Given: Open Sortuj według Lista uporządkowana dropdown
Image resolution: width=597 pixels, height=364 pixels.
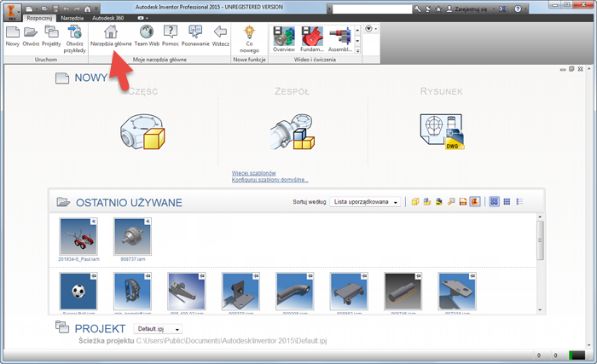Looking at the screenshot, I should 365,202.
